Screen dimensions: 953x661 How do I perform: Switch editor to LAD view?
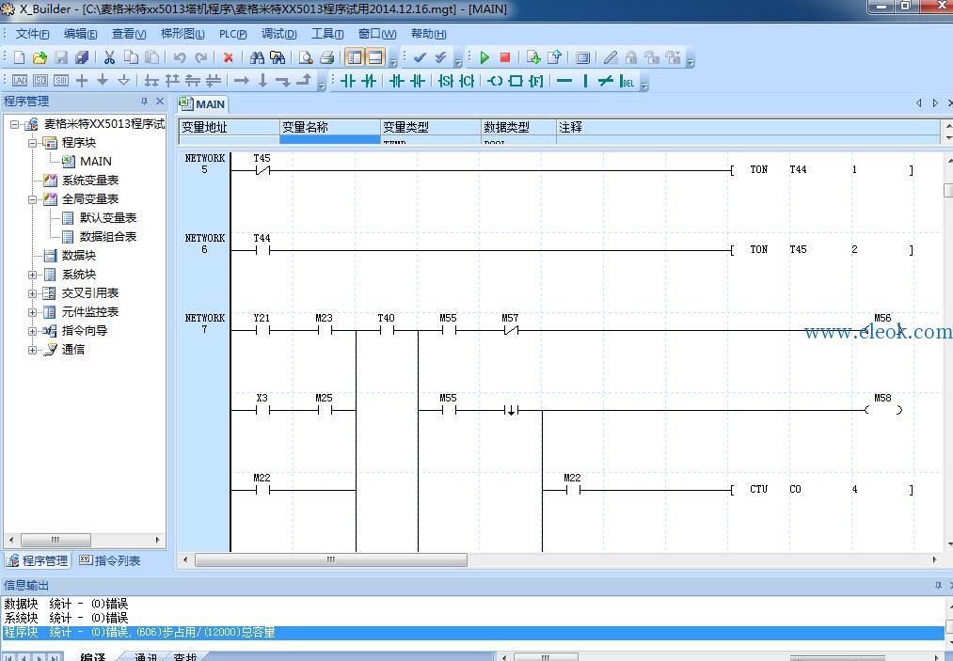(x=20, y=81)
